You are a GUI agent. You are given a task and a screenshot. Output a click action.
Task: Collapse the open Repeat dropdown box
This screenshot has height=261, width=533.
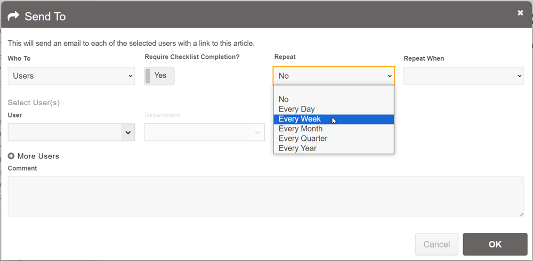pos(334,76)
